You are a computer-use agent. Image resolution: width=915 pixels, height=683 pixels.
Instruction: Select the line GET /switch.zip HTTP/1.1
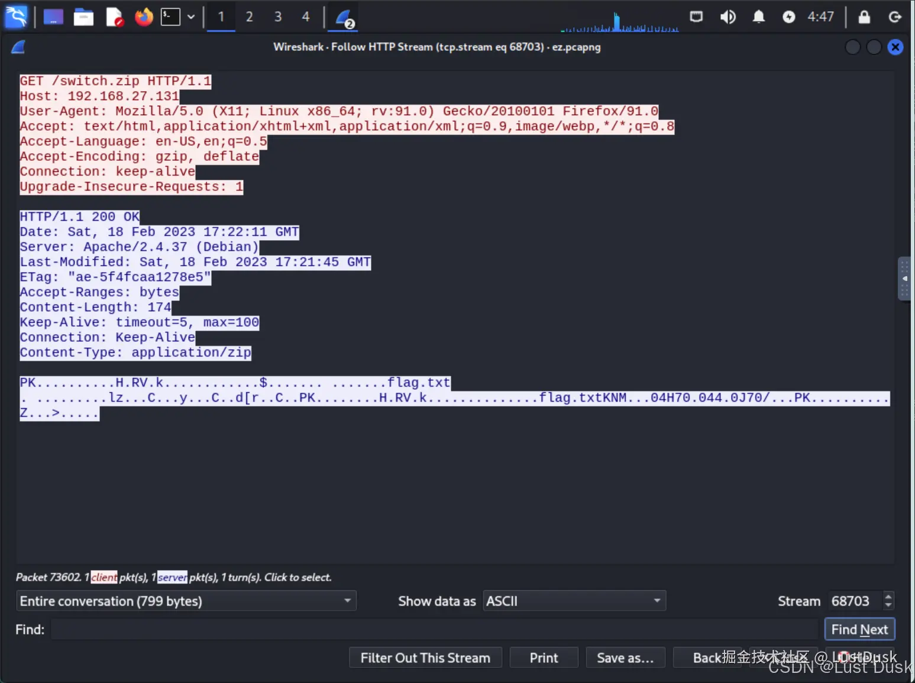point(115,81)
